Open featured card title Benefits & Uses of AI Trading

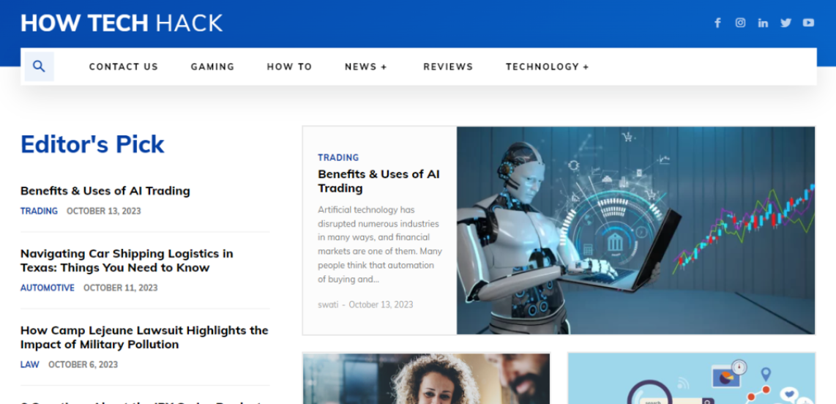(379, 182)
